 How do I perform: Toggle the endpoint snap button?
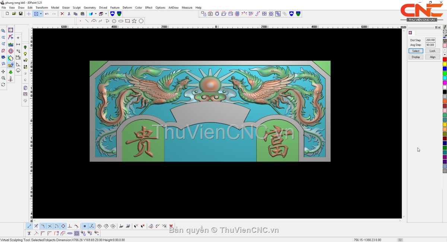(x=29, y=226)
